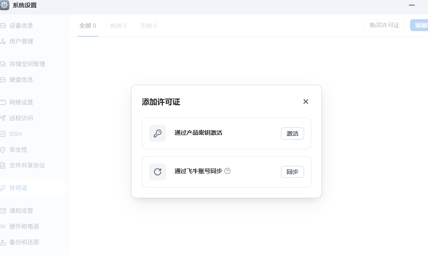Click the terminal icon for SSH

coord(3,134)
